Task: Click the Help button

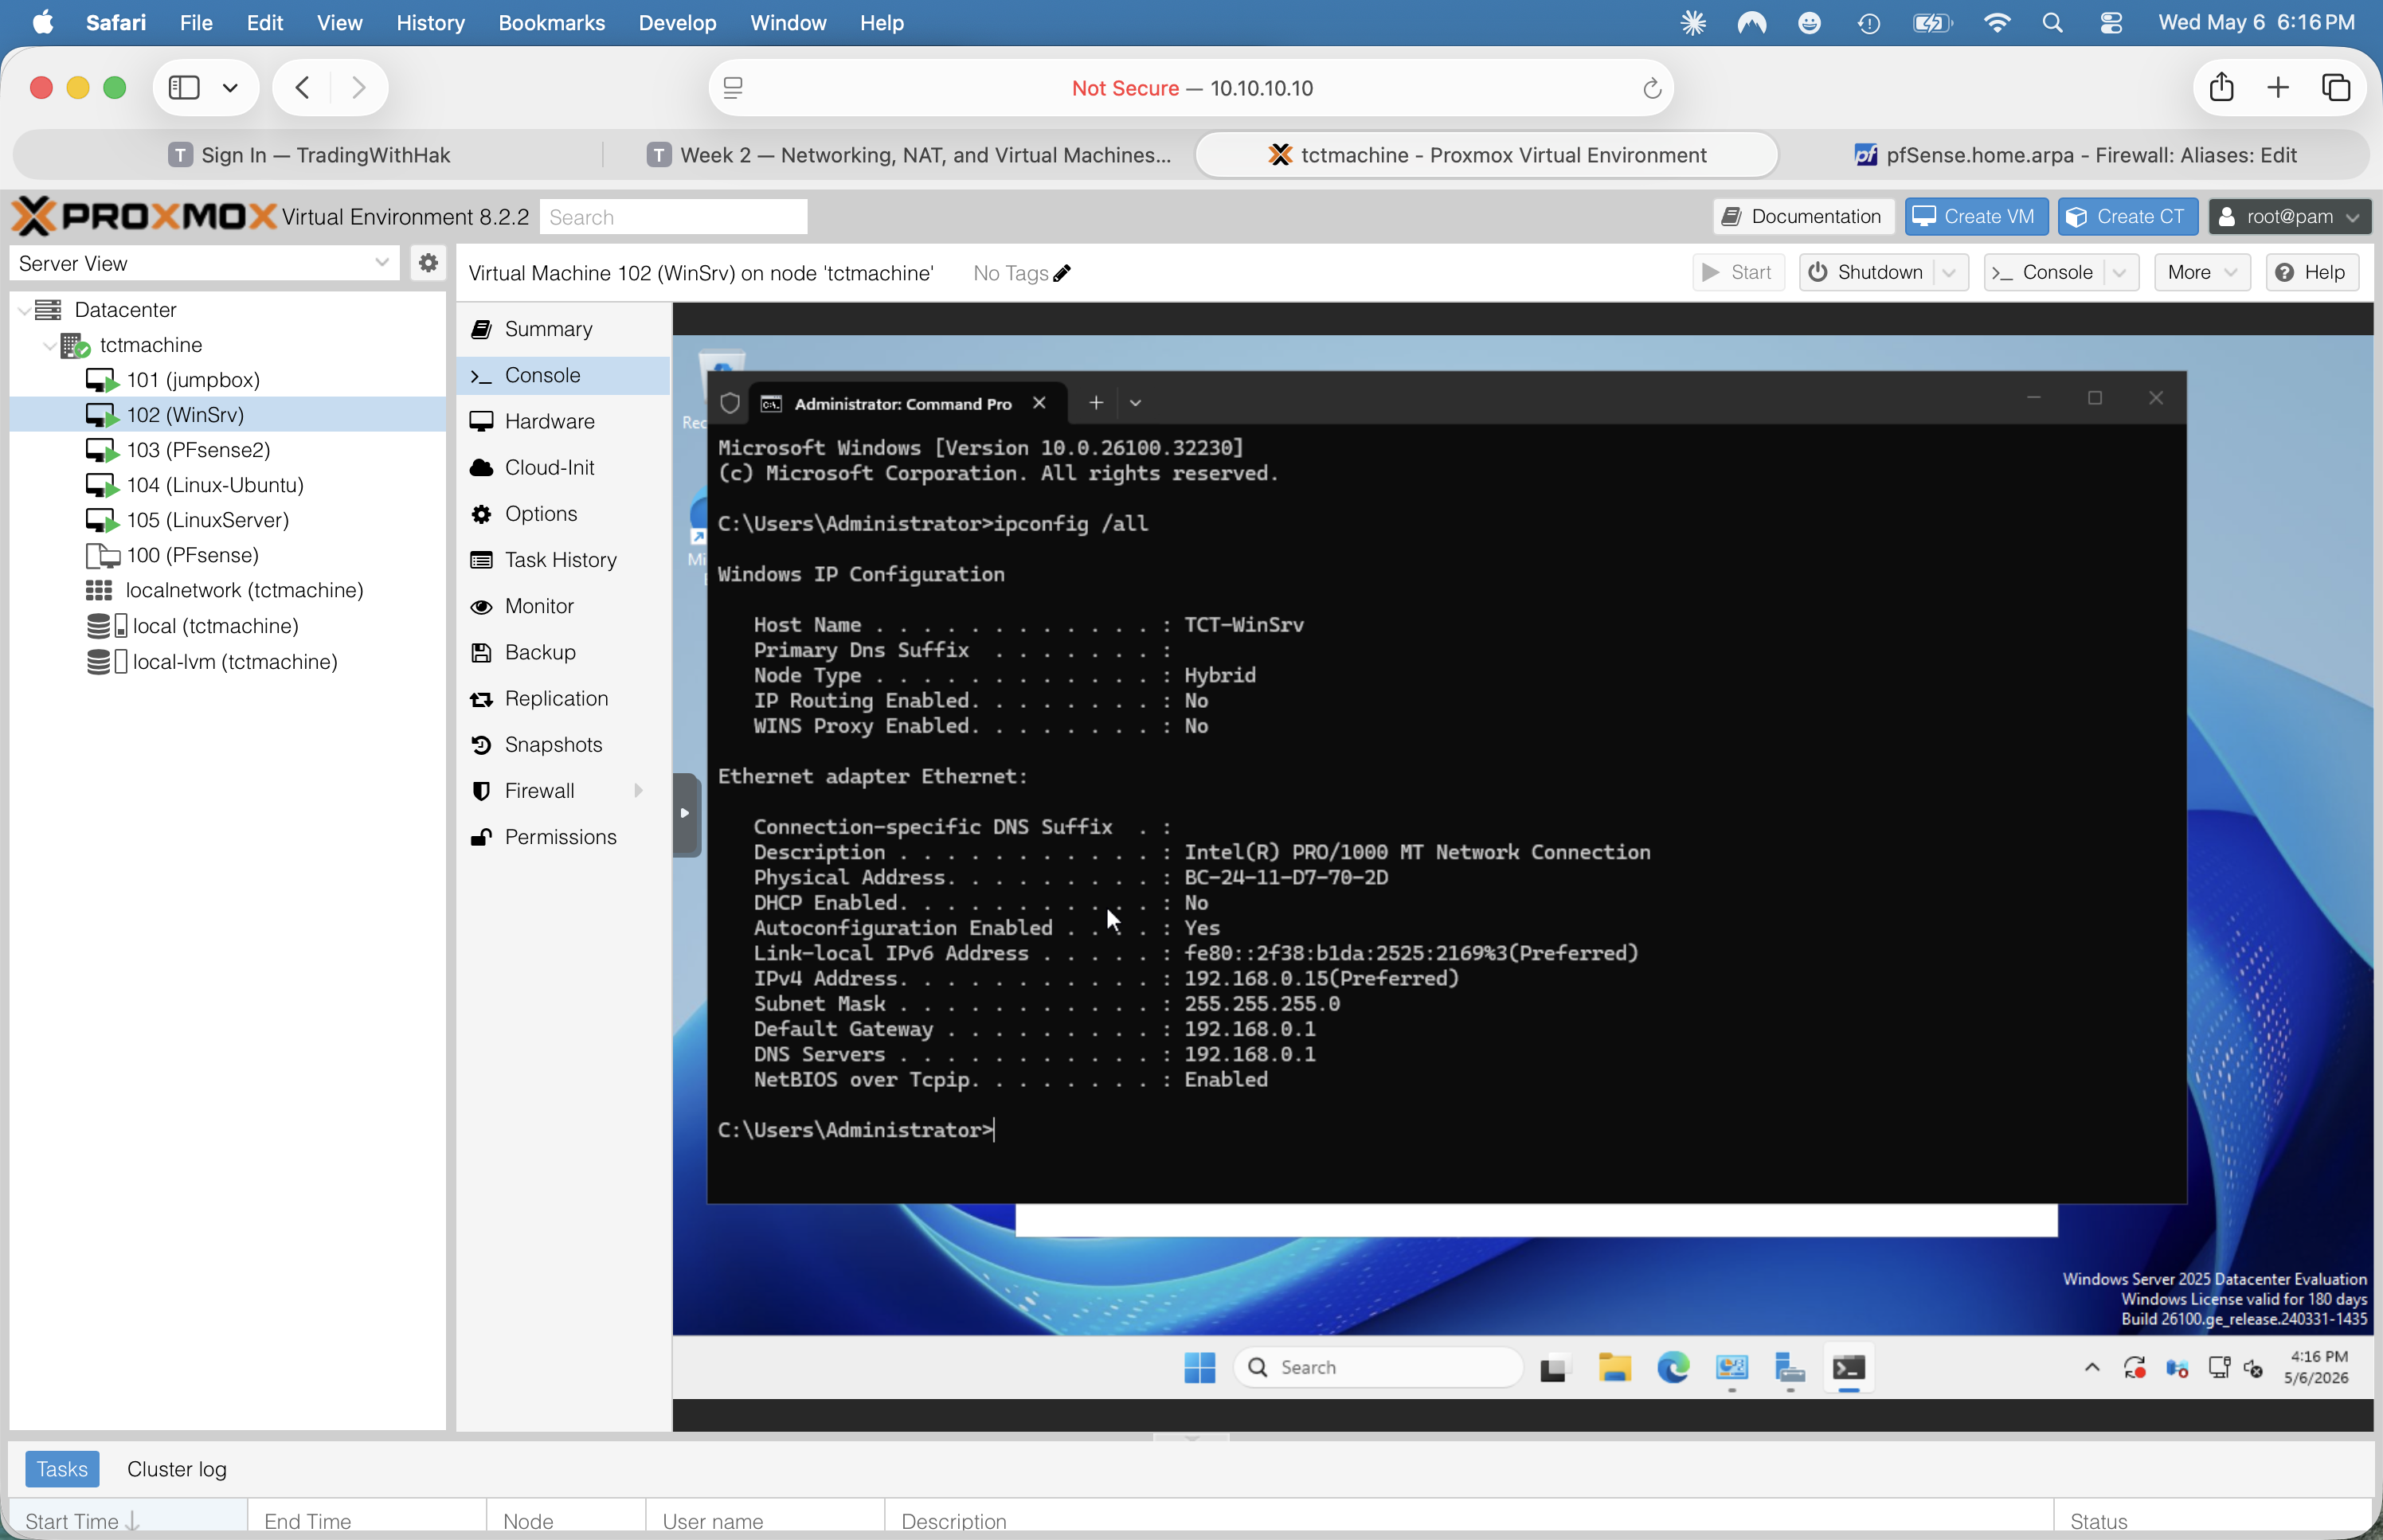Action: click(2312, 272)
